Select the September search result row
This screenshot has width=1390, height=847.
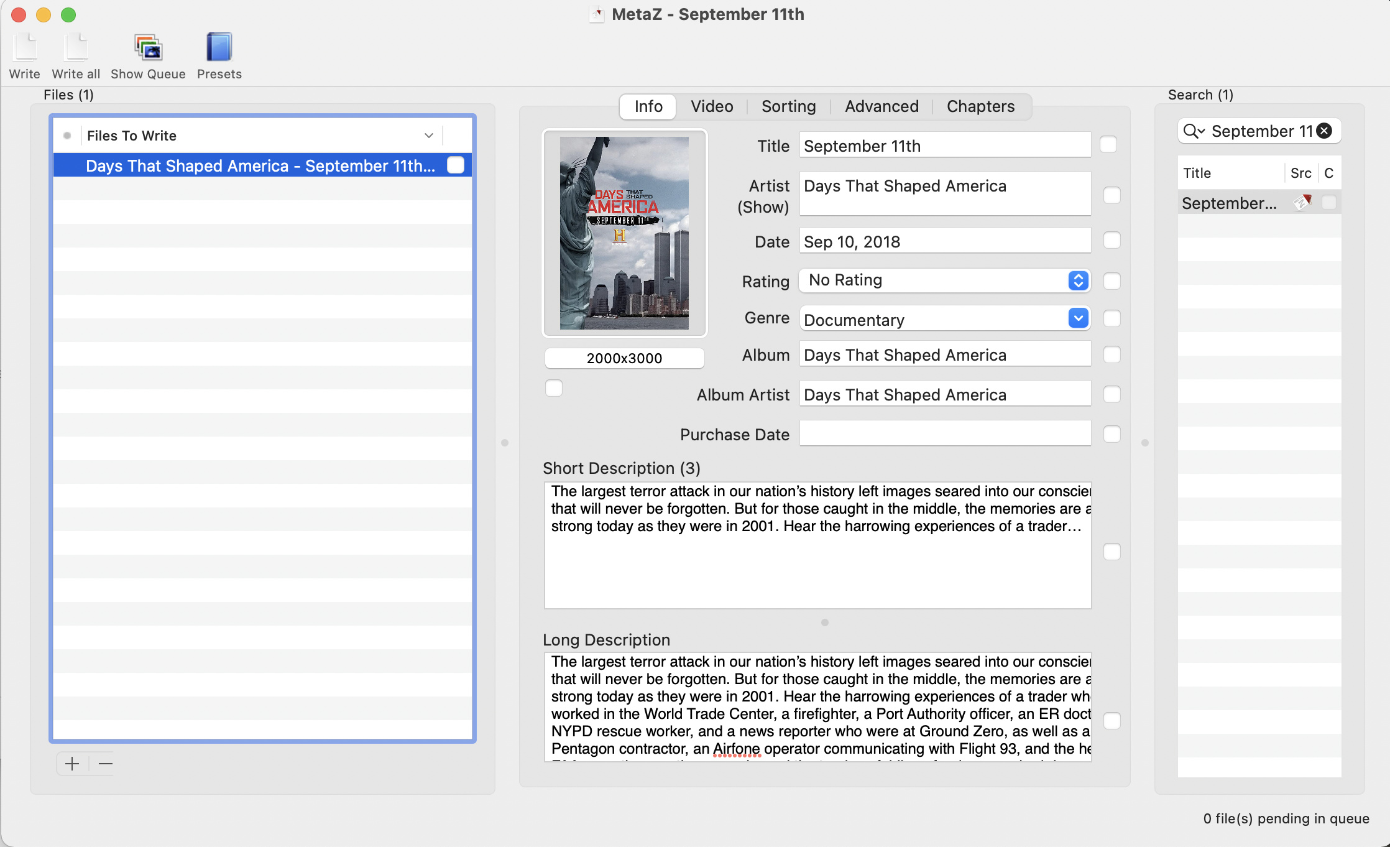(1229, 203)
